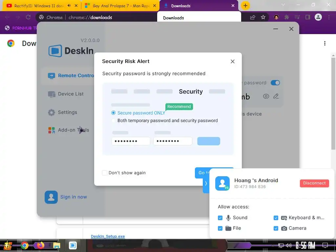This screenshot has height=252, width=336.
Task: Click the share page icon in address bar
Action: coord(253,17)
